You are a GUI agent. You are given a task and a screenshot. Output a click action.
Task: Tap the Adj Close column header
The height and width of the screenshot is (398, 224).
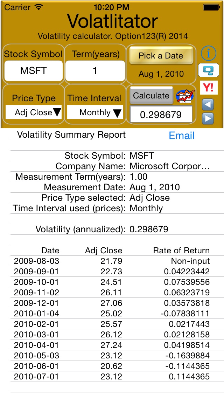[x=104, y=251]
